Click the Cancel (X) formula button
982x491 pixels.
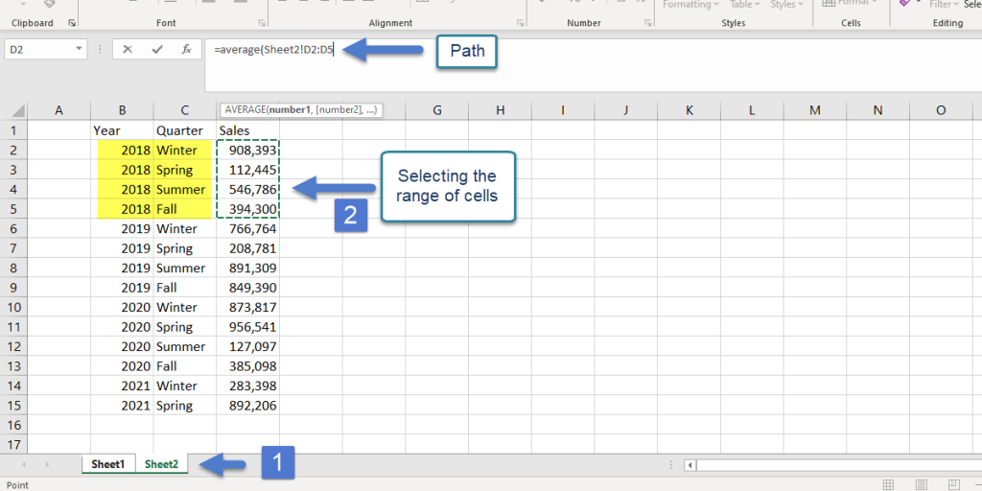coord(128,49)
